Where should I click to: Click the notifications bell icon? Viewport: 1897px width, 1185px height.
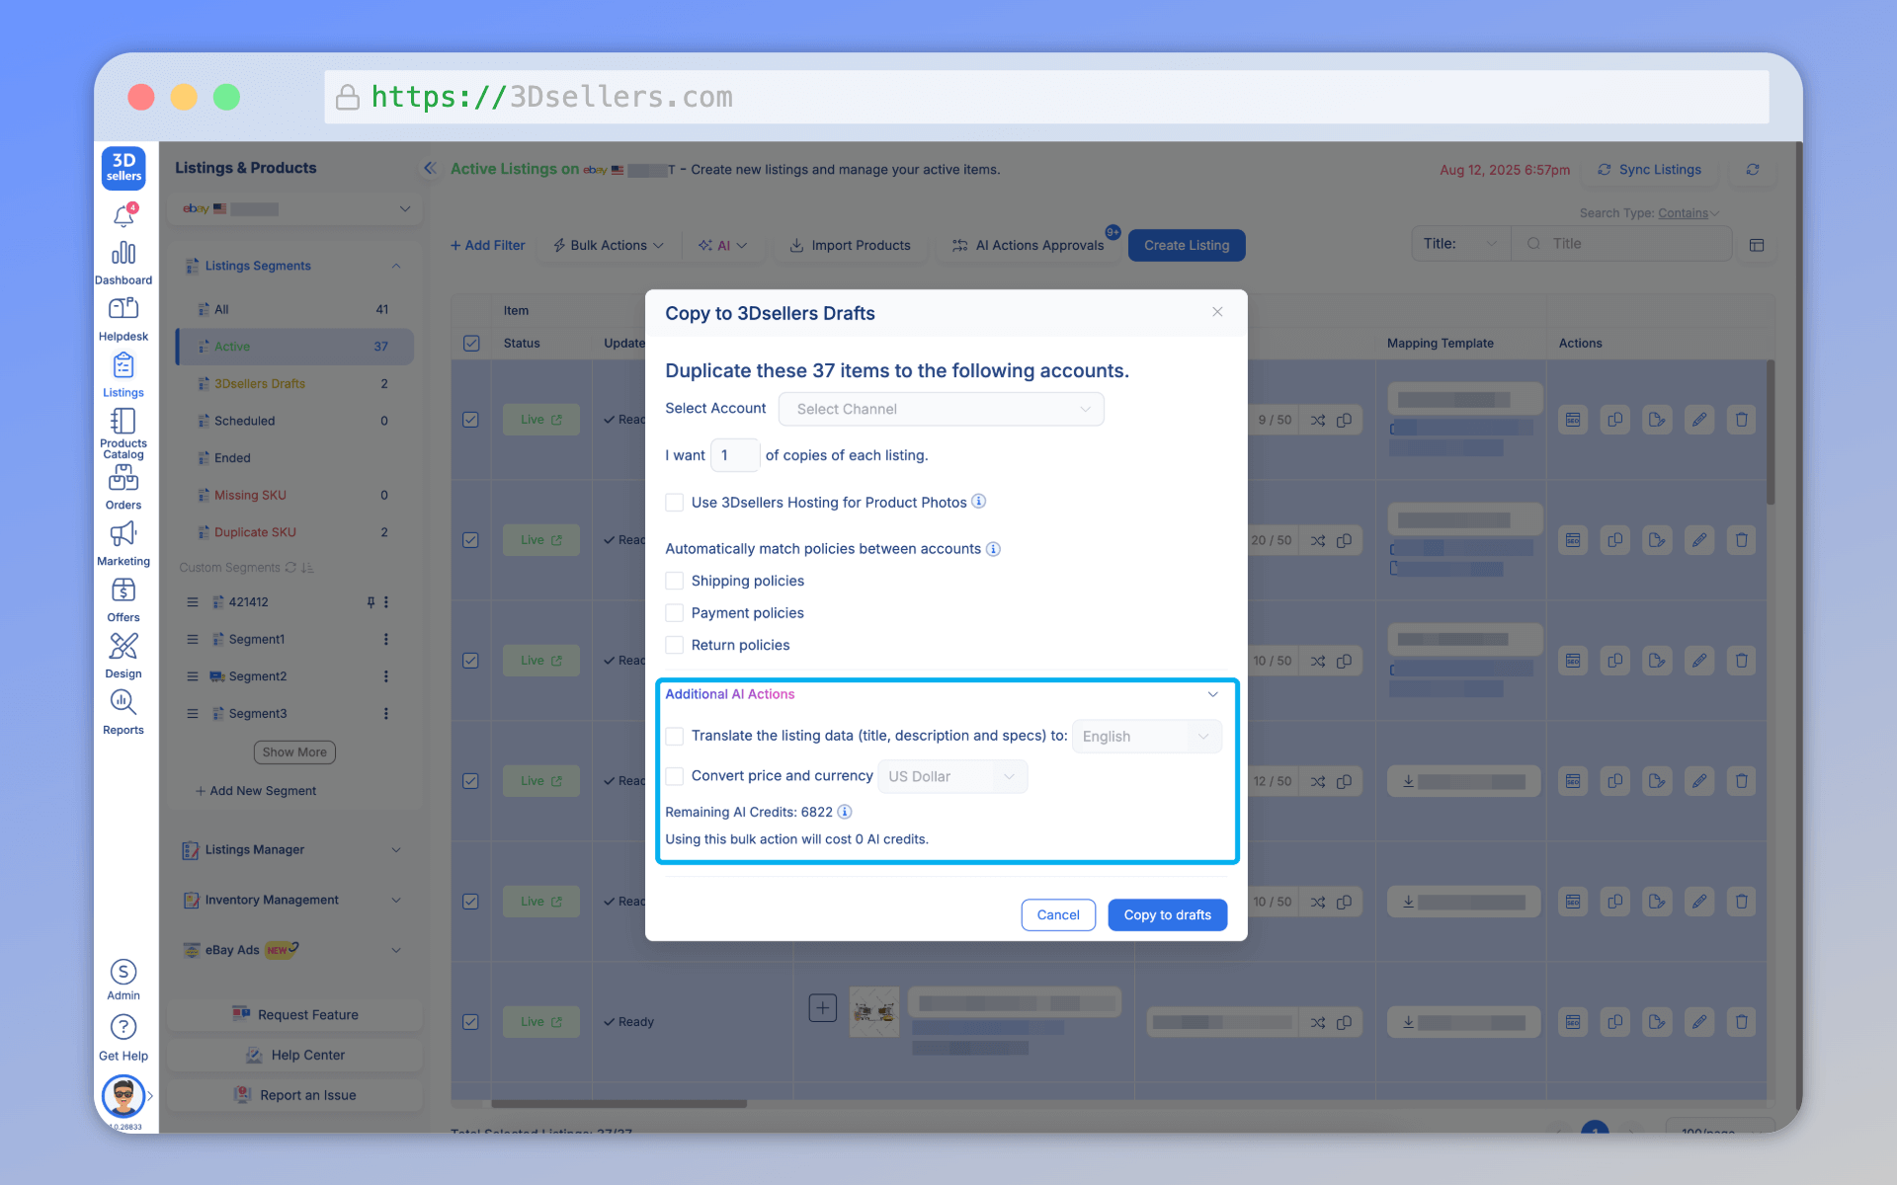(124, 216)
